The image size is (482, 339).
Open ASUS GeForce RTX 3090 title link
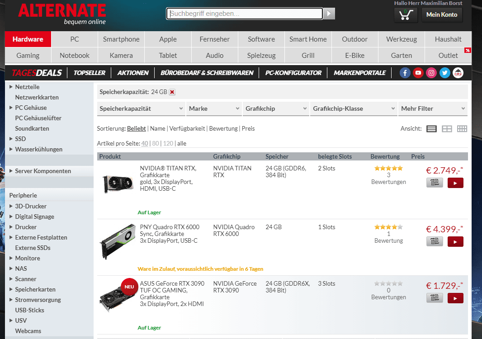pyautogui.click(x=172, y=290)
